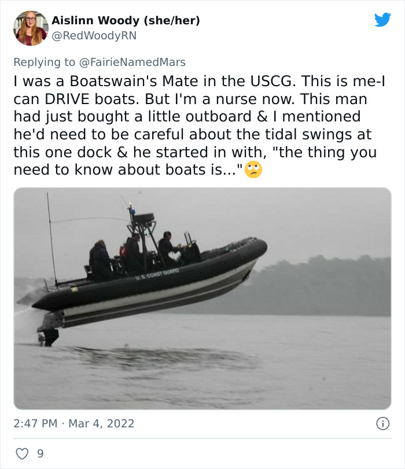405x469 pixels.
Task: Open the 2:47 PM timestamp link
Action: [35, 423]
